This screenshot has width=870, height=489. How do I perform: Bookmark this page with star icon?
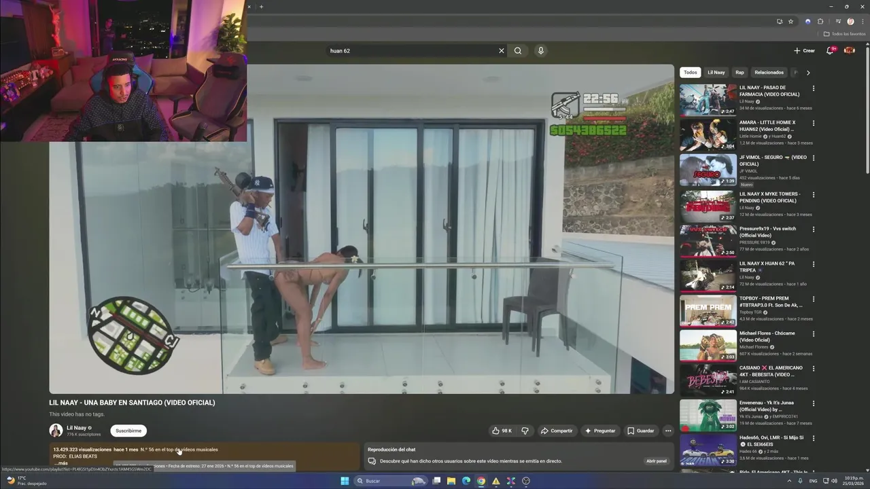click(x=790, y=21)
